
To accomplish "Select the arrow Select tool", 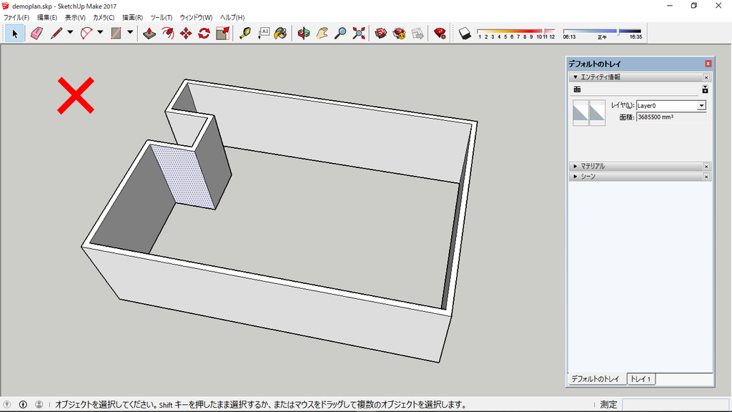I will click(14, 33).
